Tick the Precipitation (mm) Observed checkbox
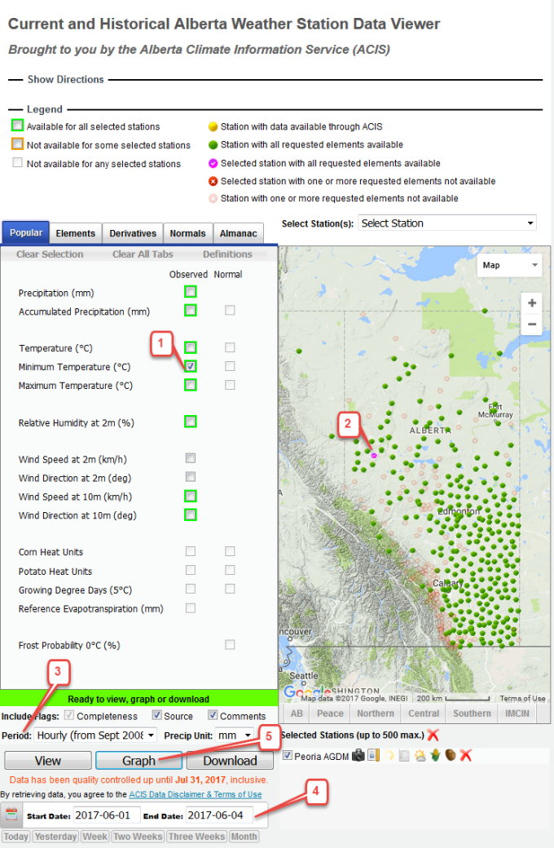This screenshot has width=554, height=848. point(191,292)
